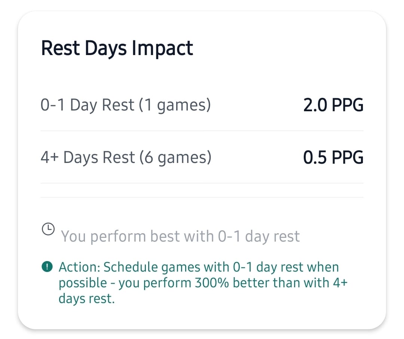Click the Action recommendation text
The image size is (404, 339).
point(198,282)
